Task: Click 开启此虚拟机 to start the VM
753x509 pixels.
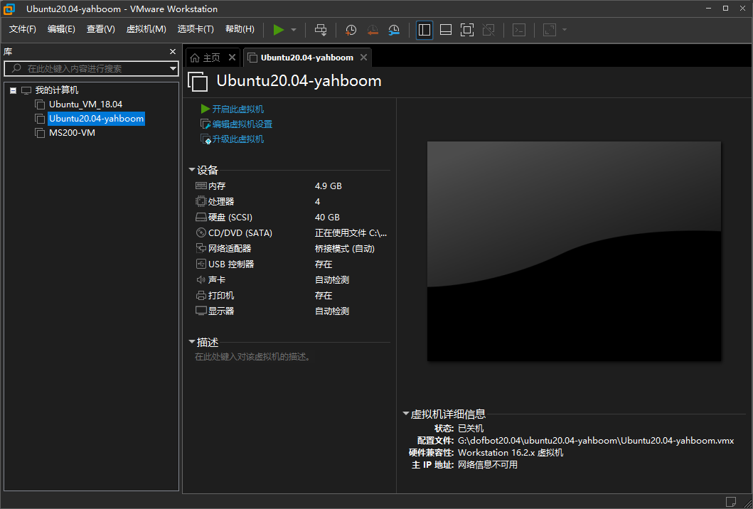Action: click(237, 109)
